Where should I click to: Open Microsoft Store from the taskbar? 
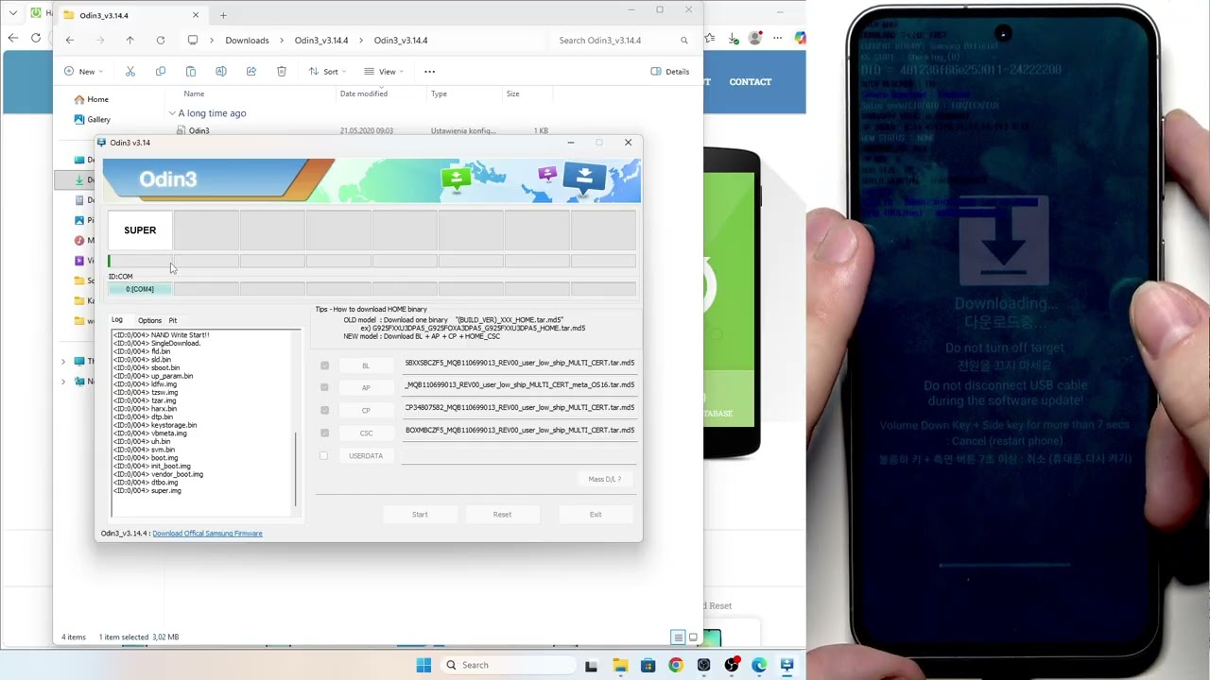point(648,665)
